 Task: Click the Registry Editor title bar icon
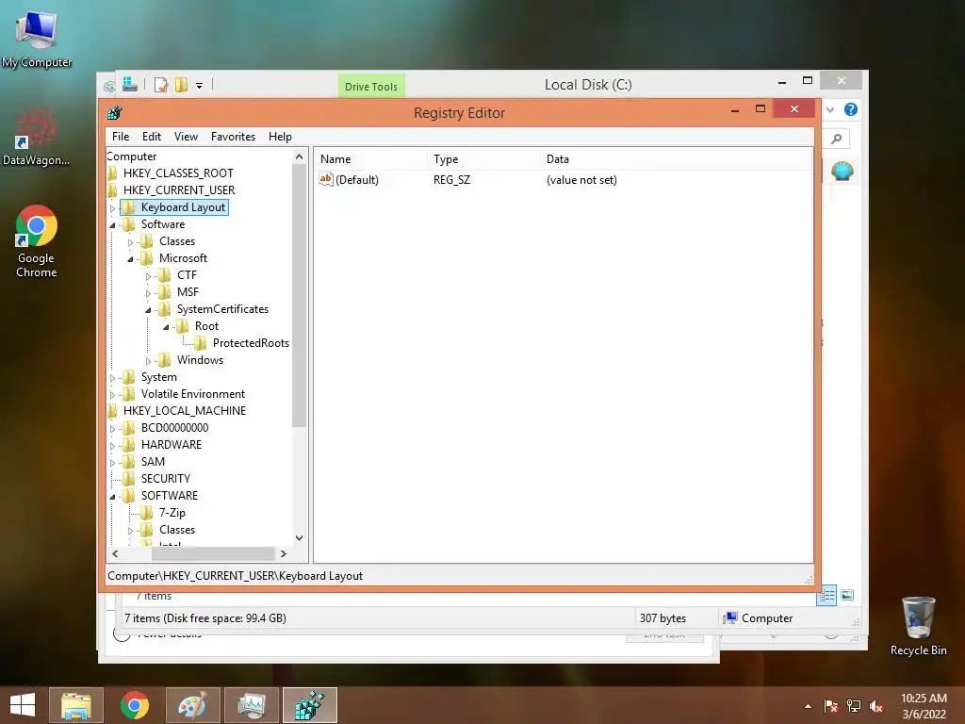[114, 113]
